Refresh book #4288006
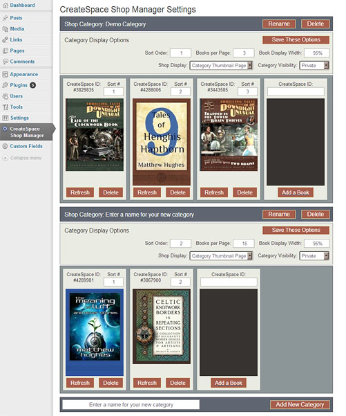 147,192
